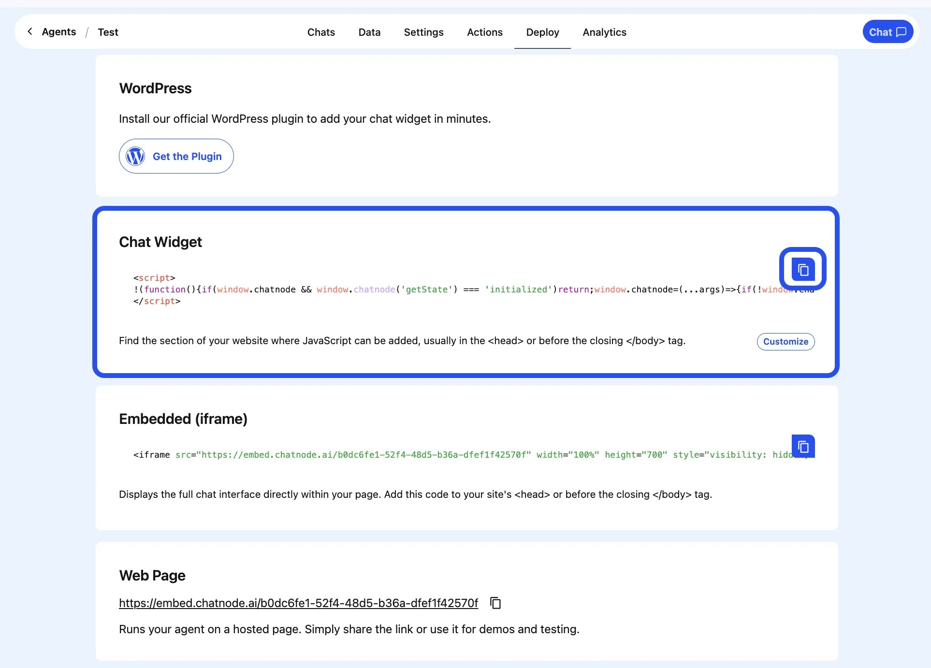Click the Chat button top right
The image size is (931, 668).
point(887,31)
